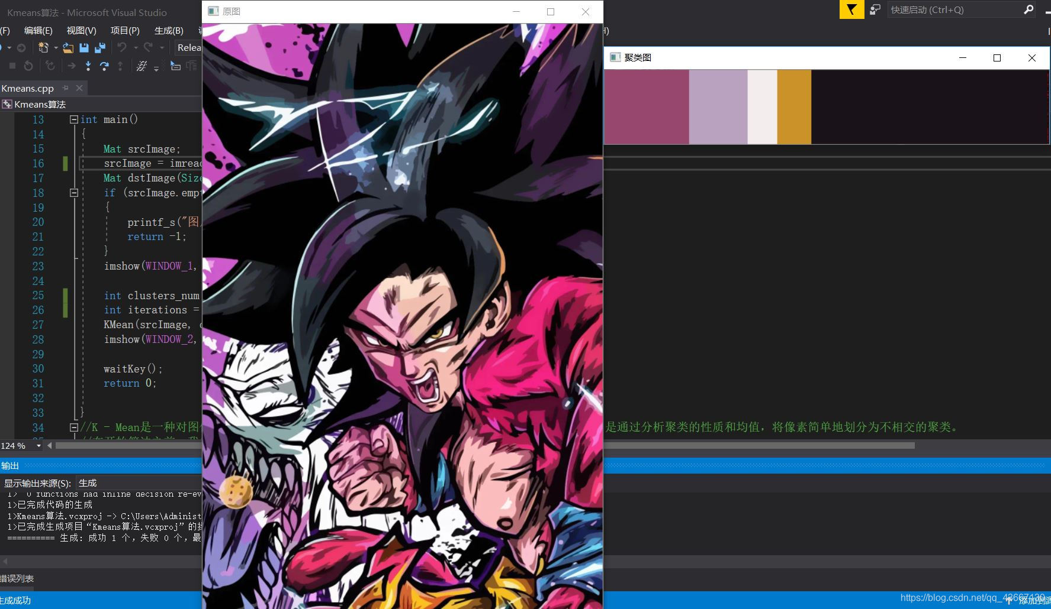Image resolution: width=1051 pixels, height=609 pixels.
Task: Click the off-white swatch in 聚类图 window
Action: point(763,107)
